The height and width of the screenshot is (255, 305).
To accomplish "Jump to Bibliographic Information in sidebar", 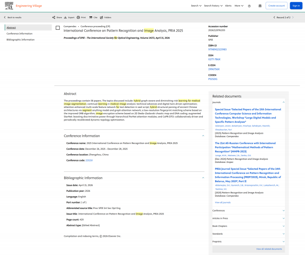I will tap(20, 40).
